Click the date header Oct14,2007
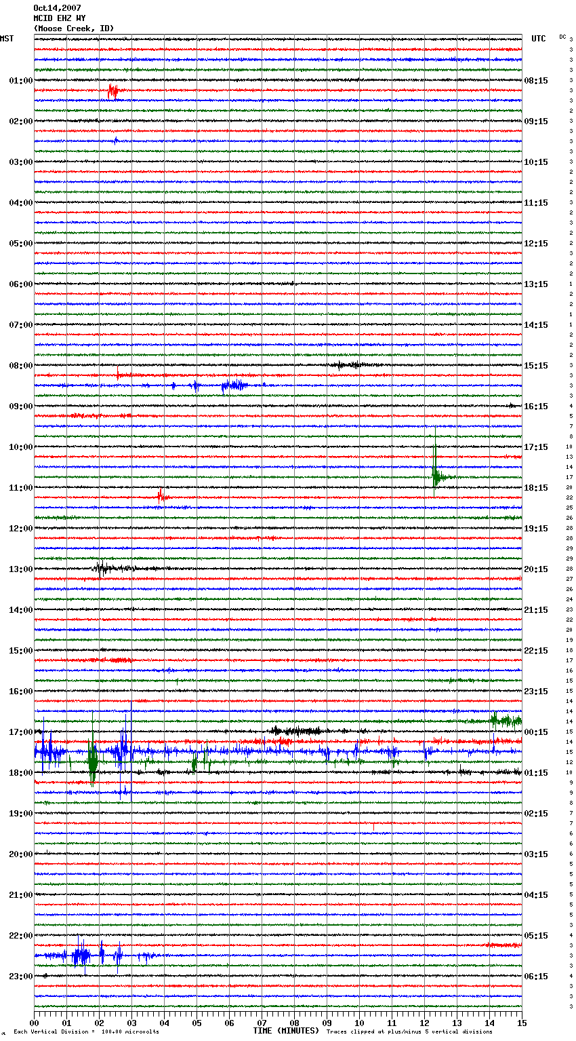The image size is (576, 1041). 57,8
